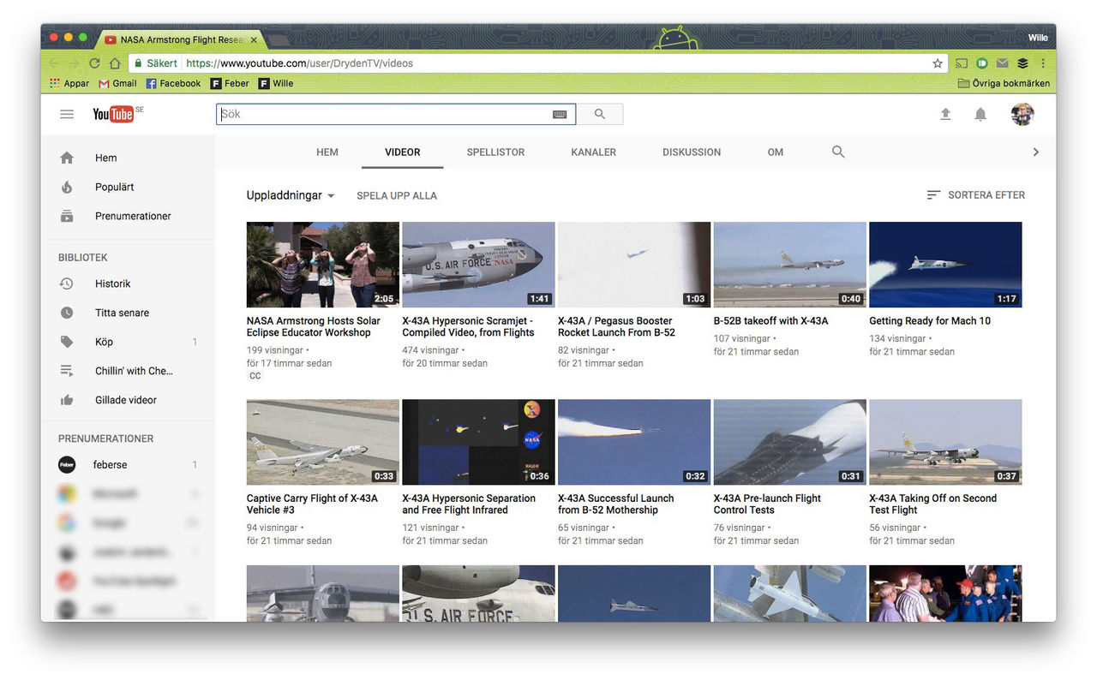Click the bookmark star in the address bar
Viewport: 1097px width, 680px height.
click(x=938, y=63)
